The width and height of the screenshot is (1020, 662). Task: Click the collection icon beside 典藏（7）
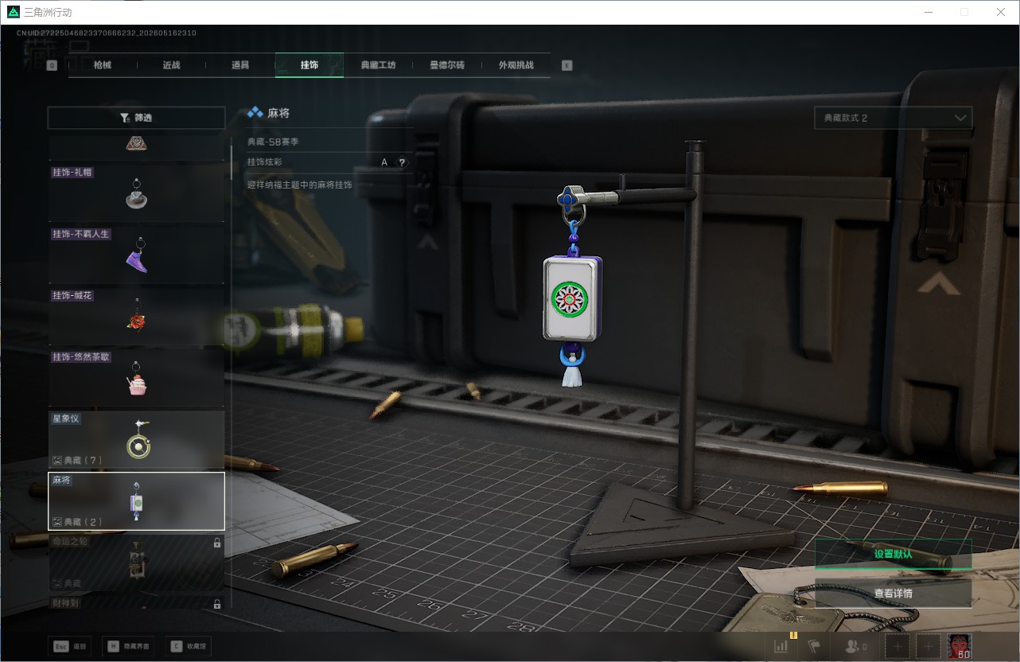56,461
